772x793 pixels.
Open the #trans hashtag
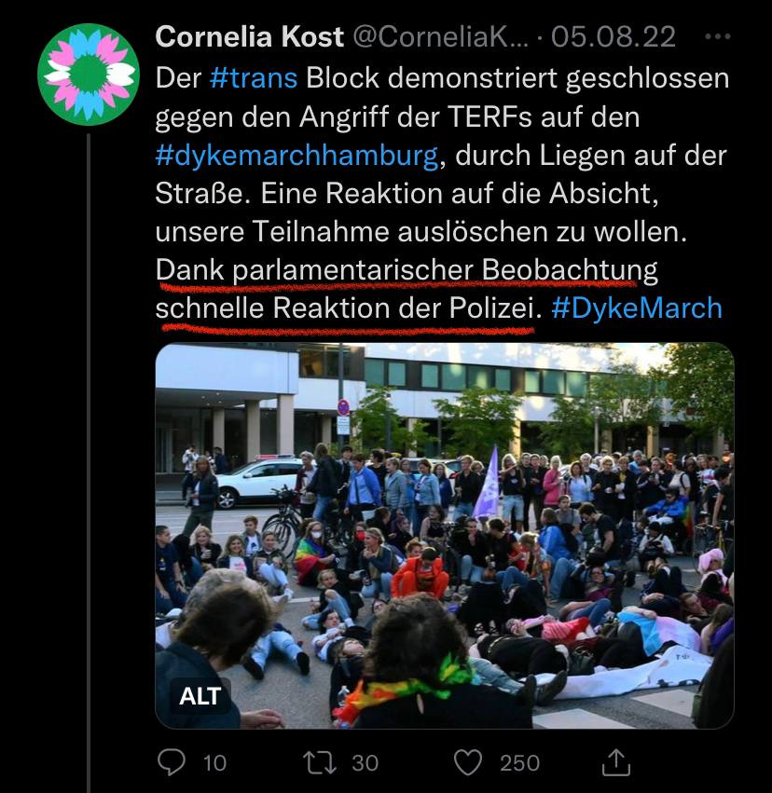tap(253, 78)
